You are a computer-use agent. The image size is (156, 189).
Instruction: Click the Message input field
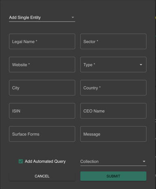(x=113, y=134)
